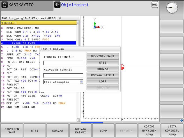The width and height of the screenshot is (184, 138).
Task: Select line 15 FSELECT1
Action: point(20,85)
